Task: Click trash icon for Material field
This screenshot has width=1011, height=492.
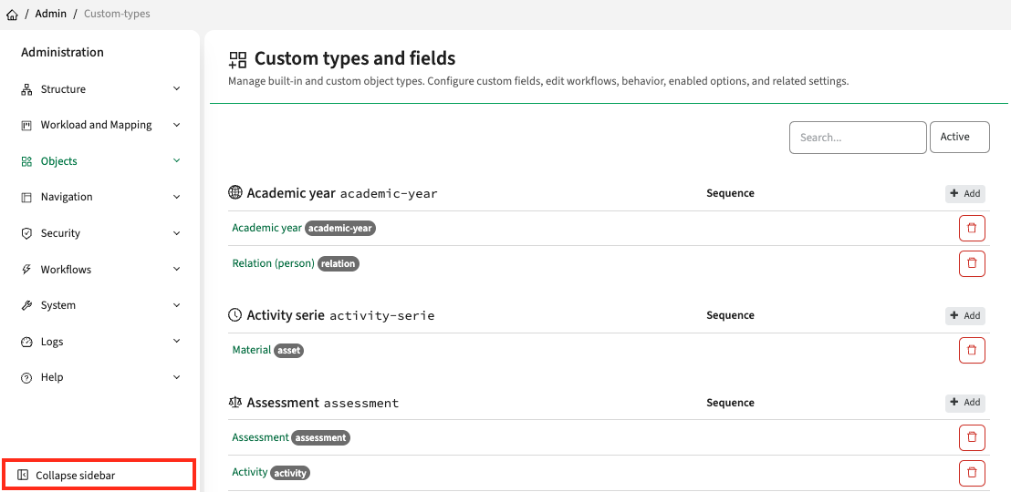Action: (972, 350)
